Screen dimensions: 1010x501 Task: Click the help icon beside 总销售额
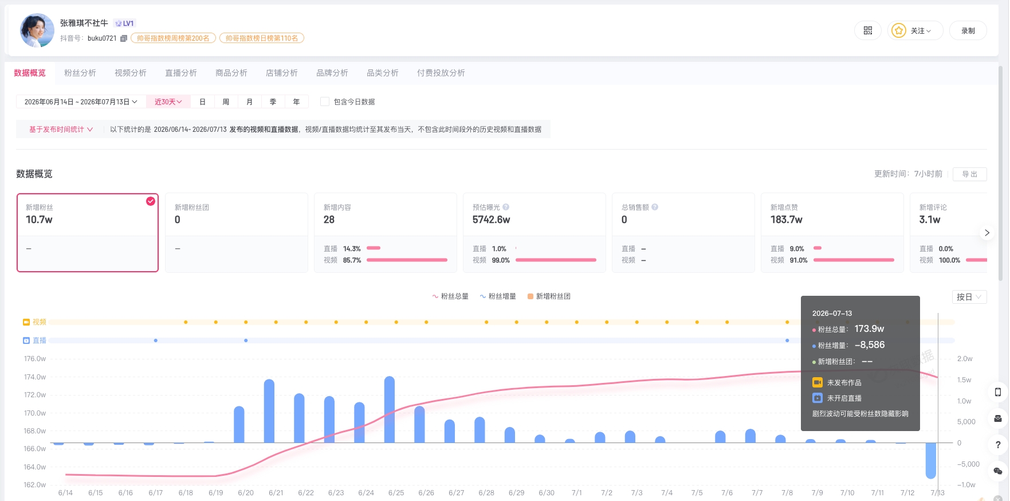(655, 207)
